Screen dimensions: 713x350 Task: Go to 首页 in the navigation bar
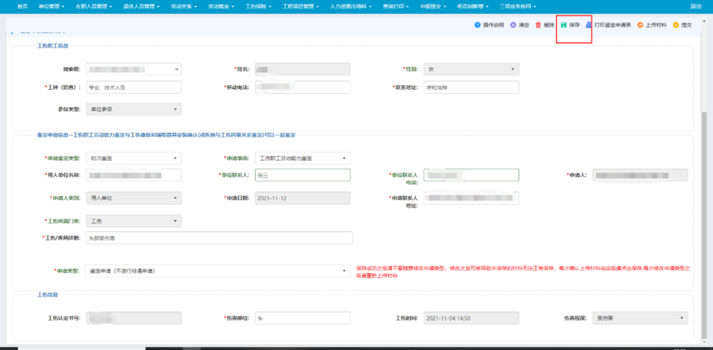tap(22, 6)
